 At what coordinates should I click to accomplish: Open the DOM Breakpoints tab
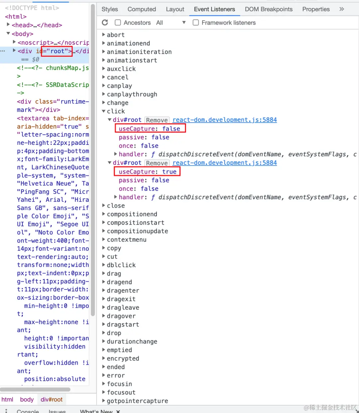coord(269,9)
